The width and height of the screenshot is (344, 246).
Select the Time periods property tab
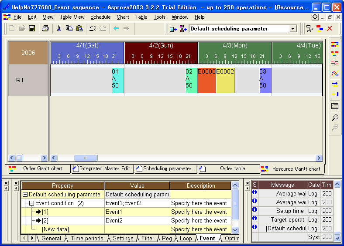click(x=87, y=238)
